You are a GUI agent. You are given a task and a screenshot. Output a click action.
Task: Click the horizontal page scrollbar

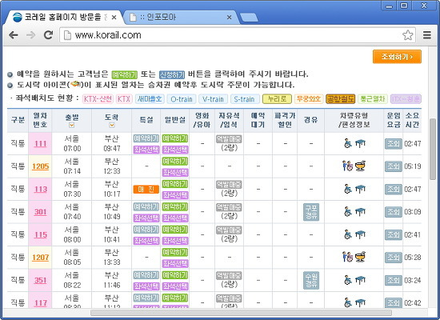click(x=241, y=313)
